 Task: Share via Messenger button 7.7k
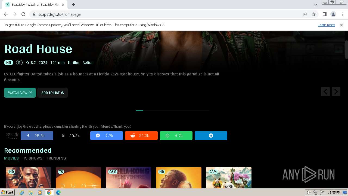pos(107,136)
